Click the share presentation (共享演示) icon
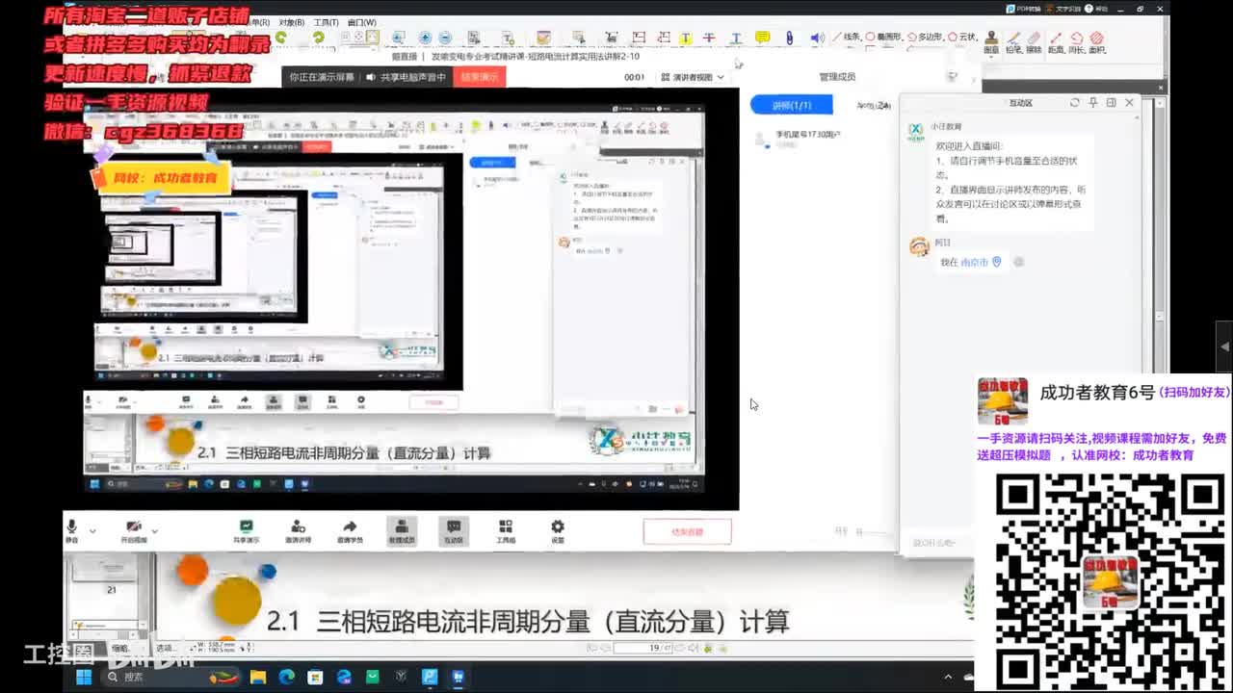 [246, 530]
